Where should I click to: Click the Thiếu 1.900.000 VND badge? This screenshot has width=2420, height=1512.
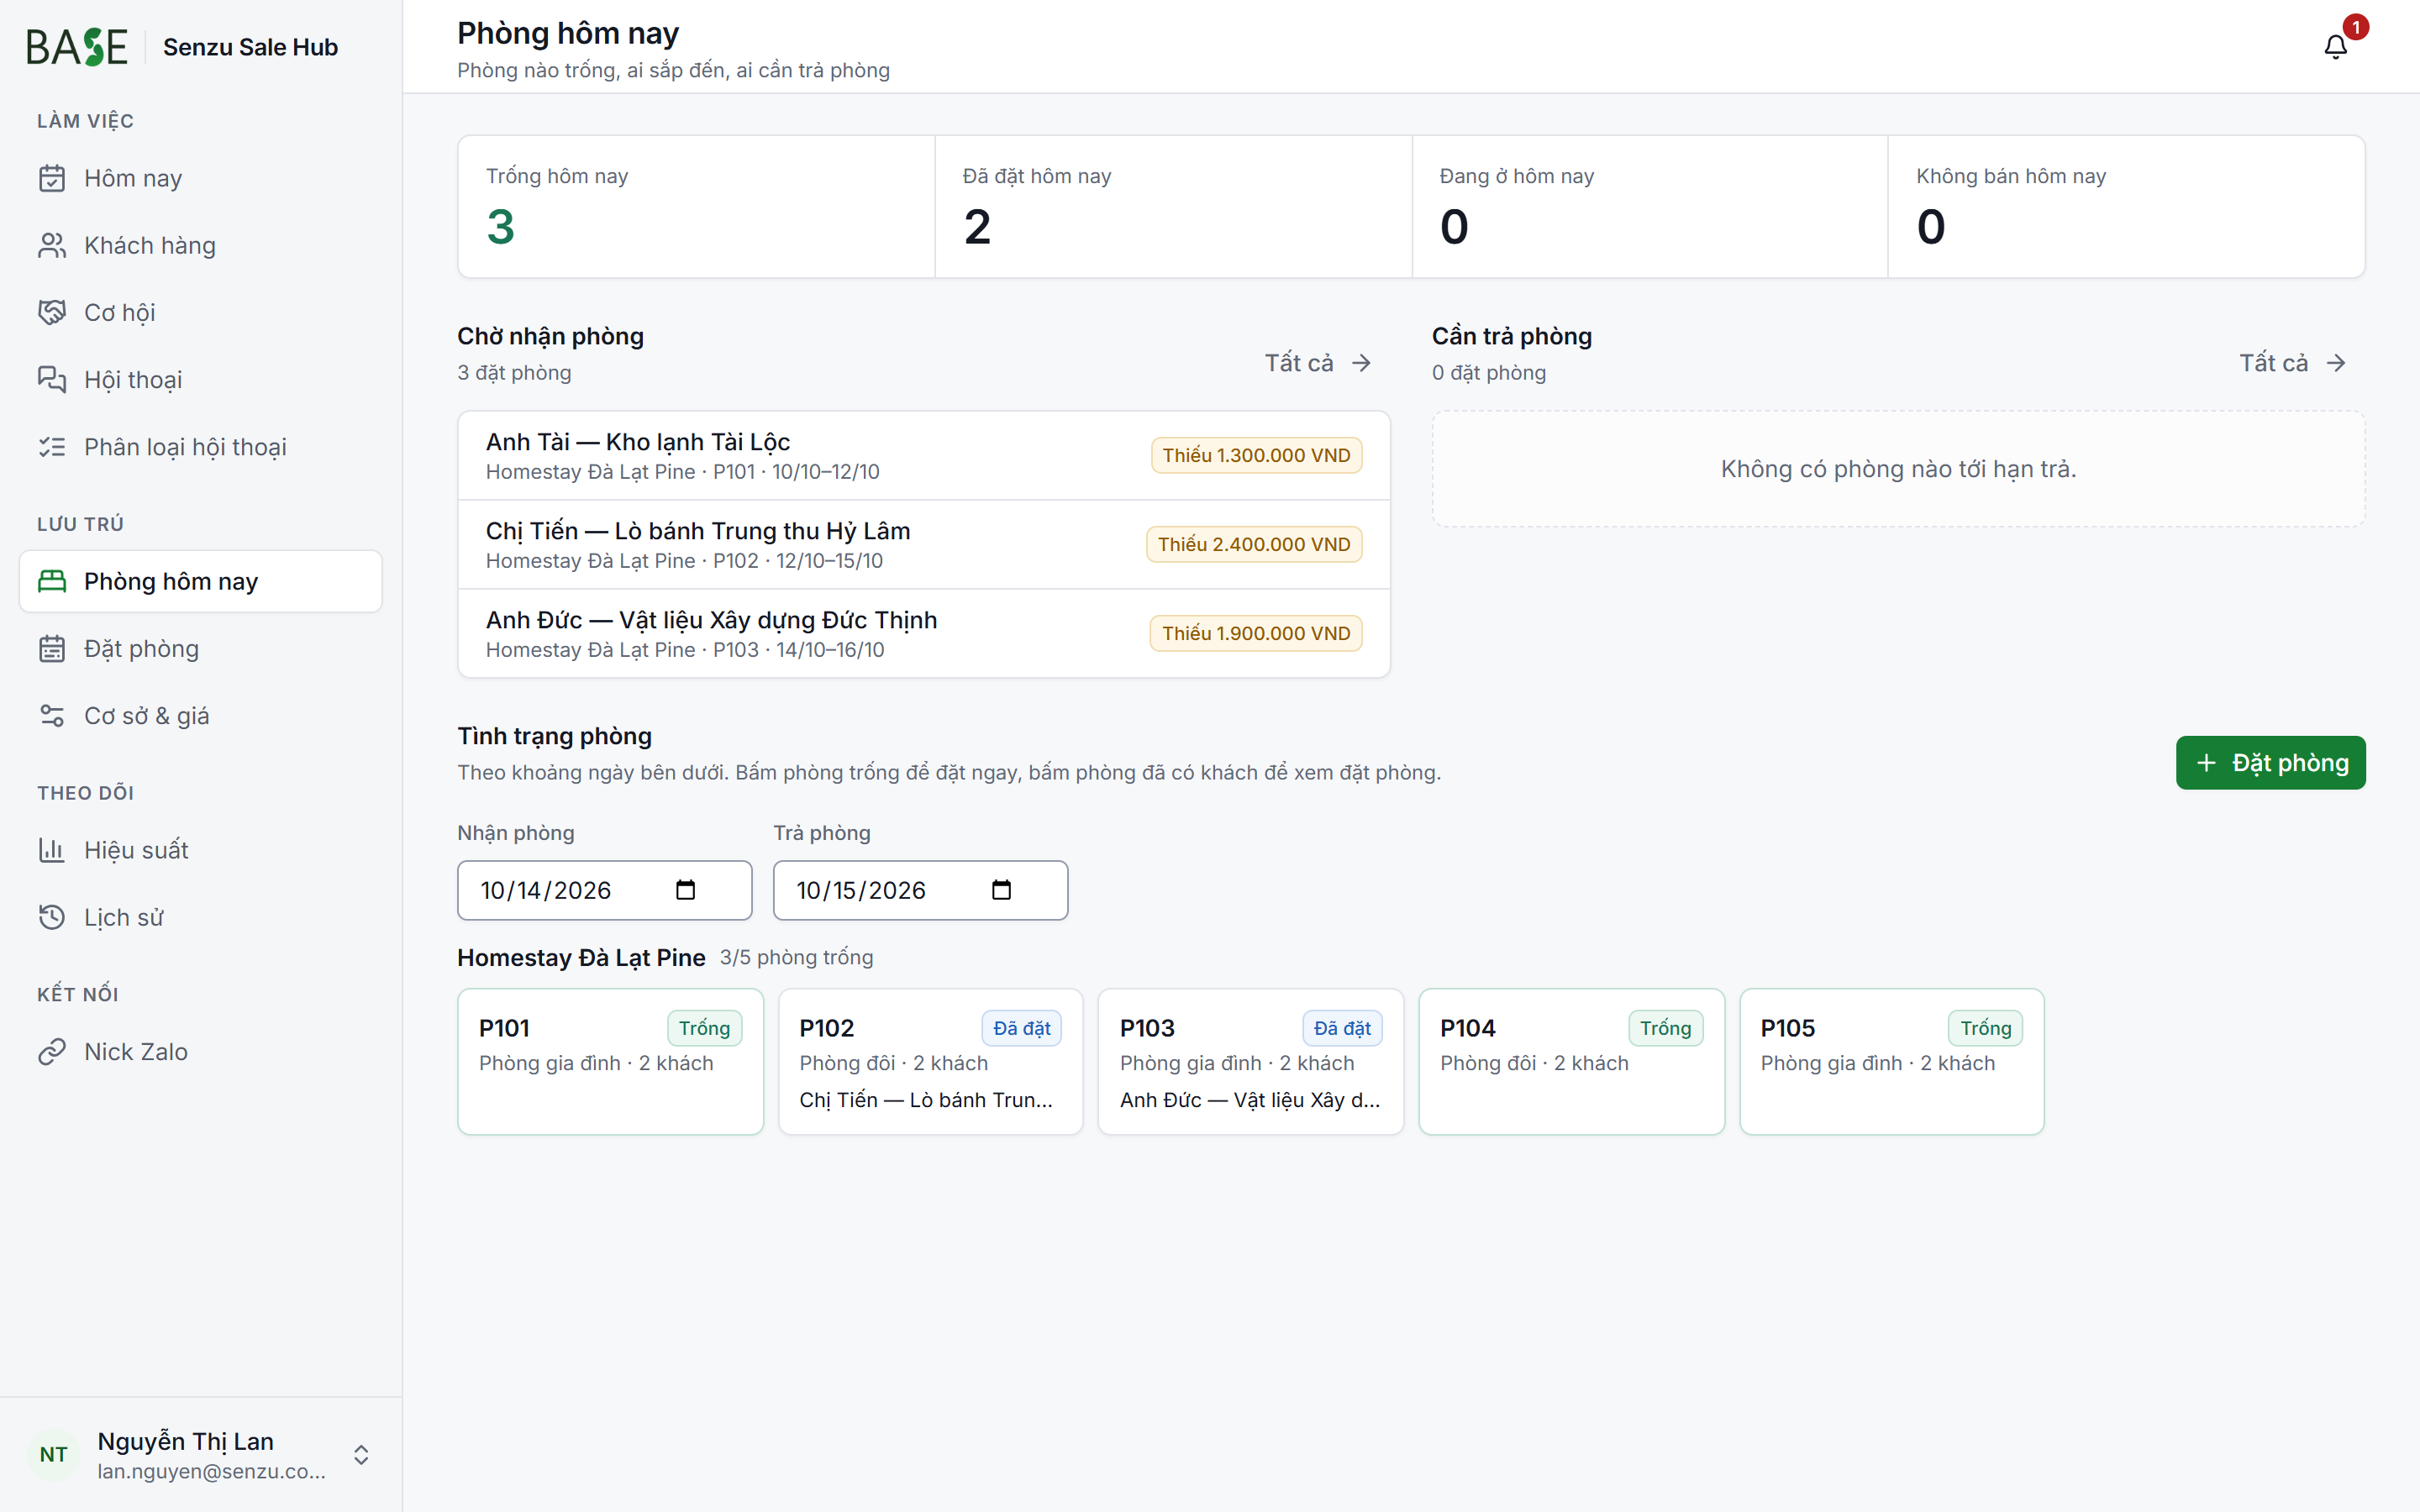[x=1256, y=633]
